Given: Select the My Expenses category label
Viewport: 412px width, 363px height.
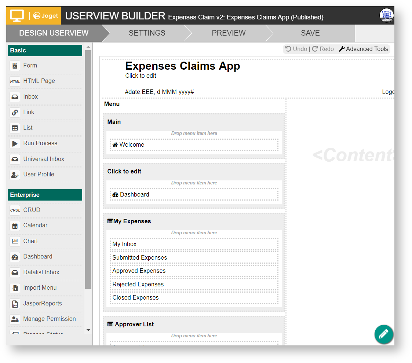Looking at the screenshot, I should click(132, 221).
